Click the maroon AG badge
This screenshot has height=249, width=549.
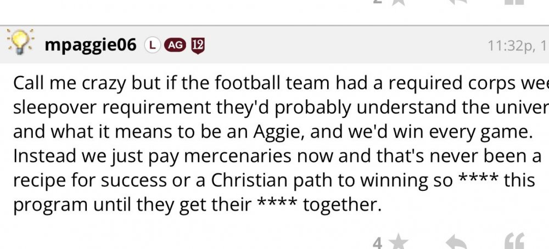pos(175,46)
